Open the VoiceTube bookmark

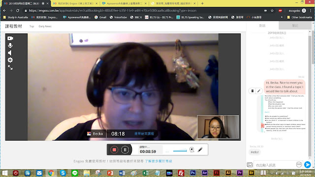[118, 17]
